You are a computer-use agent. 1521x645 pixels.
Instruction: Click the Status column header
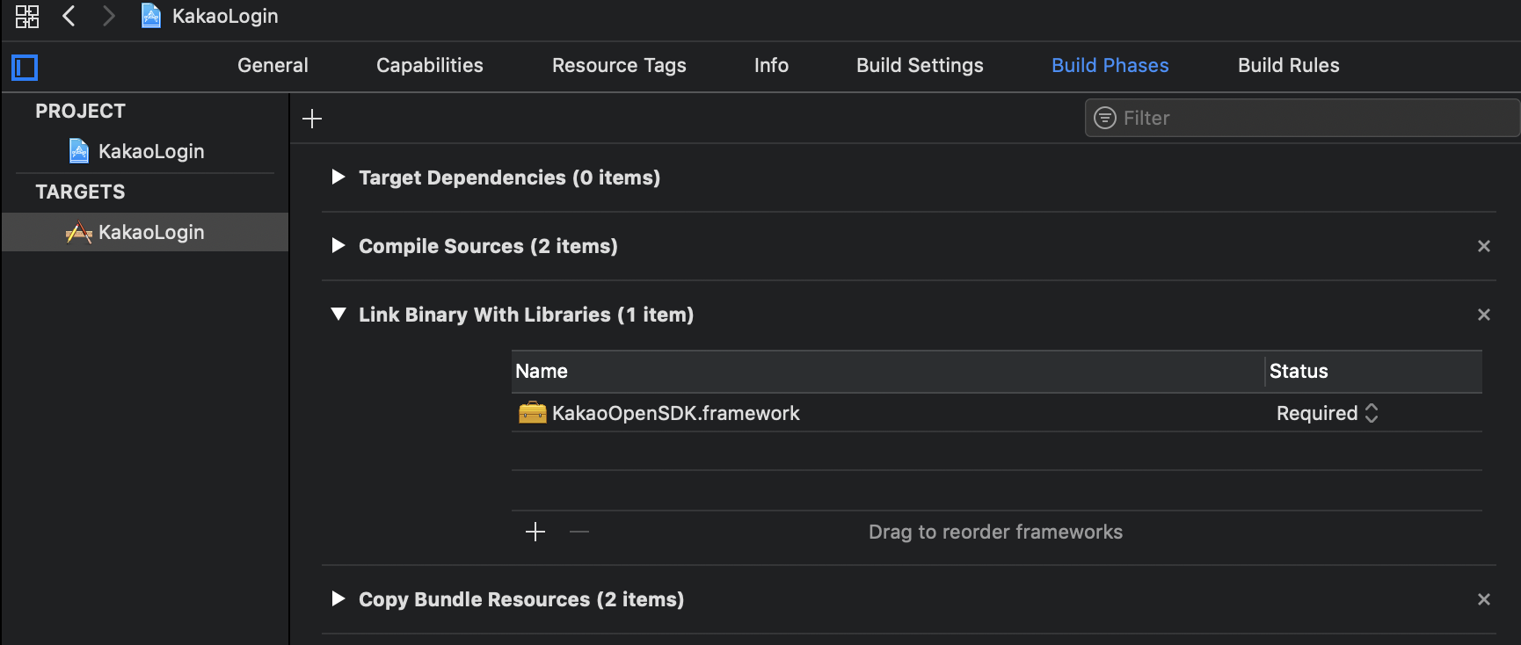coord(1374,371)
